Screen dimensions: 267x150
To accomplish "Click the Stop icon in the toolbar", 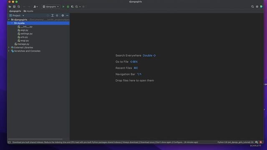I will (83, 7).
